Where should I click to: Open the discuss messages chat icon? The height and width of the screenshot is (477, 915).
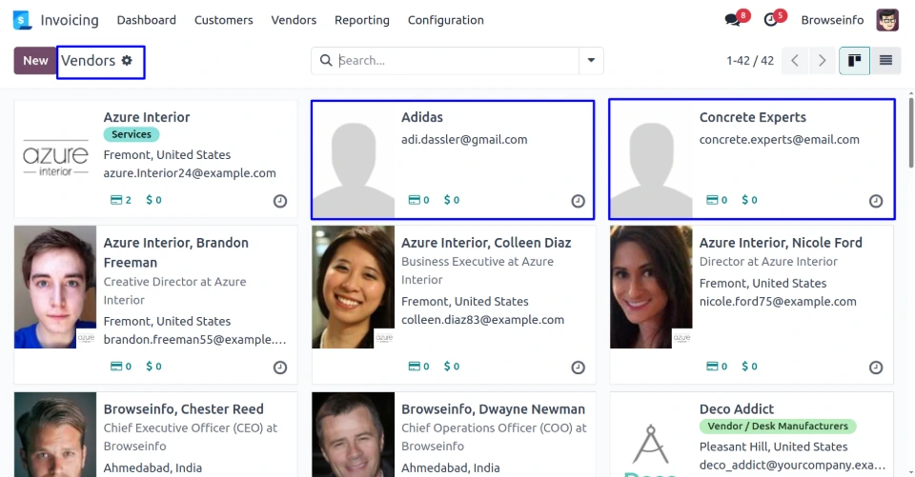732,20
